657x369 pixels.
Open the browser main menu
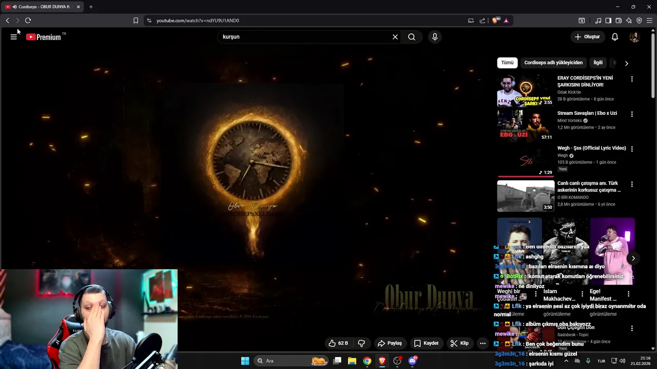[x=649, y=20]
